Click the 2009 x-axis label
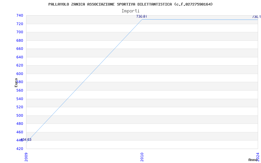This screenshot has height=163, width=261. (x=26, y=157)
